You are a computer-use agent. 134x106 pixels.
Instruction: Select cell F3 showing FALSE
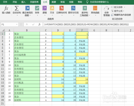point(82,41)
